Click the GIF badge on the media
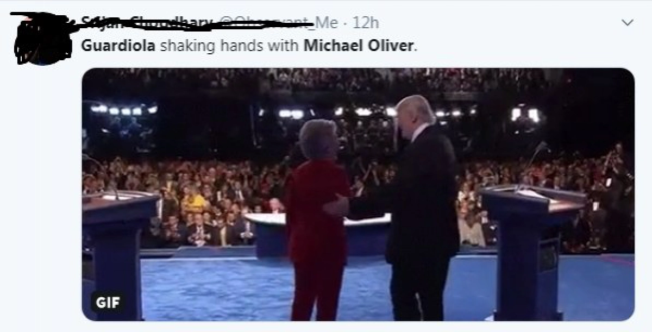 point(107,302)
